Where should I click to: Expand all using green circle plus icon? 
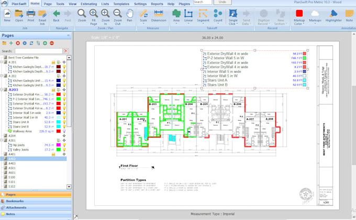[45, 43]
